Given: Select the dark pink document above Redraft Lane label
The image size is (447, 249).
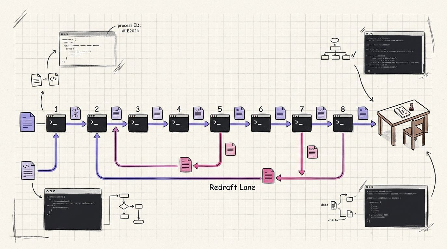Looking at the screenshot, I should (x=268, y=175).
